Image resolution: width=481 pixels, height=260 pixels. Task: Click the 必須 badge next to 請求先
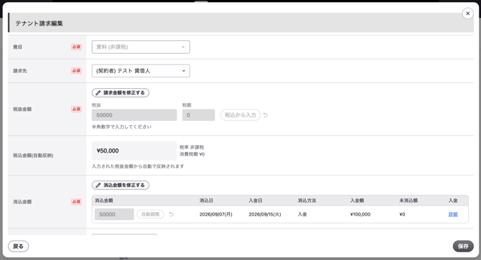[76, 71]
